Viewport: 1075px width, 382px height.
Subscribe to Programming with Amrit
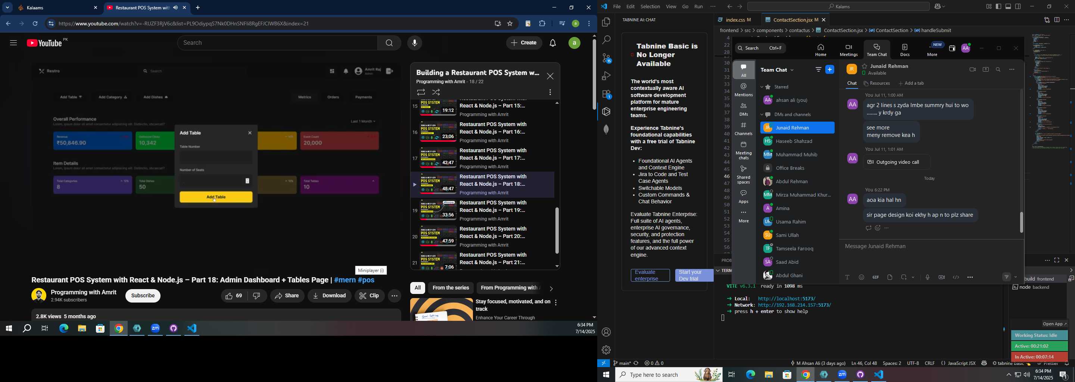coord(143,296)
